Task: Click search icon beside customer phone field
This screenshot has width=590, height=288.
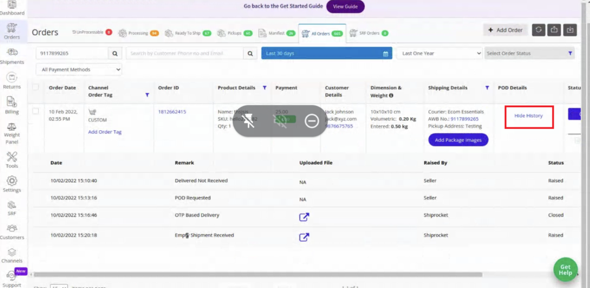Action: (250, 54)
